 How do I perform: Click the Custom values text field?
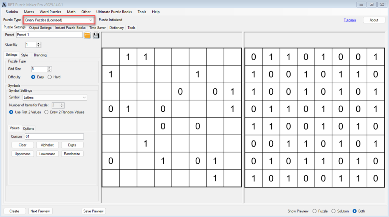coord(54,136)
